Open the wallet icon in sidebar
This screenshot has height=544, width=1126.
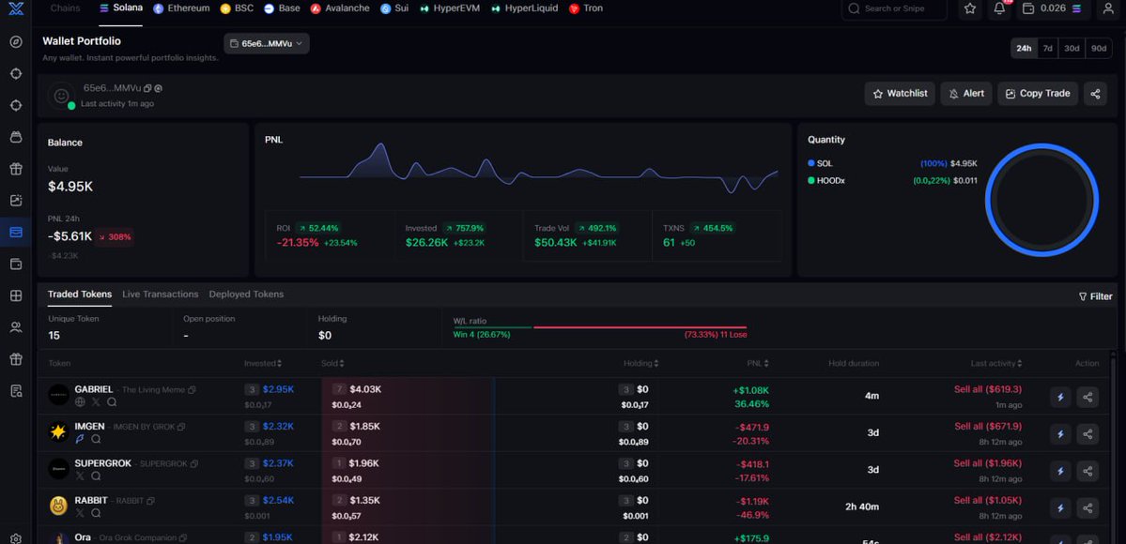click(x=16, y=264)
